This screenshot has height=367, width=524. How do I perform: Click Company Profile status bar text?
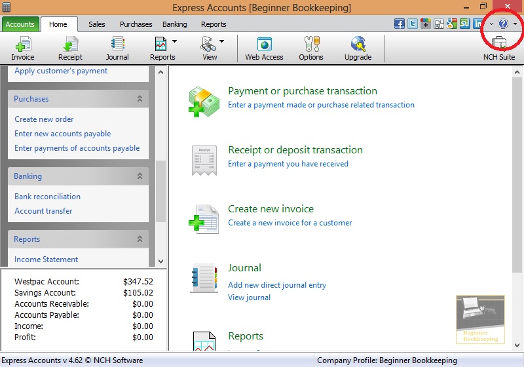(x=386, y=360)
